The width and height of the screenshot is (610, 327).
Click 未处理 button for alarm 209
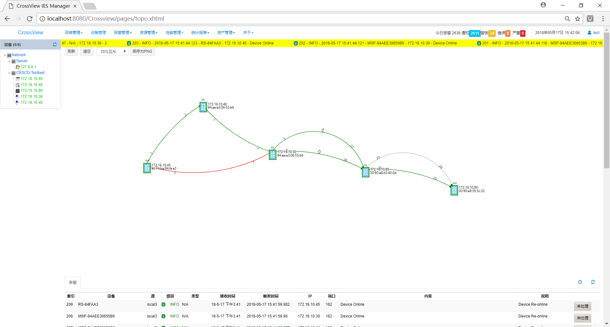(582, 306)
